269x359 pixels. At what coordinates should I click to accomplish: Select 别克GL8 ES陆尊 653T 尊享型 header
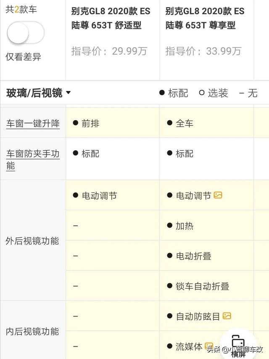[205, 18]
